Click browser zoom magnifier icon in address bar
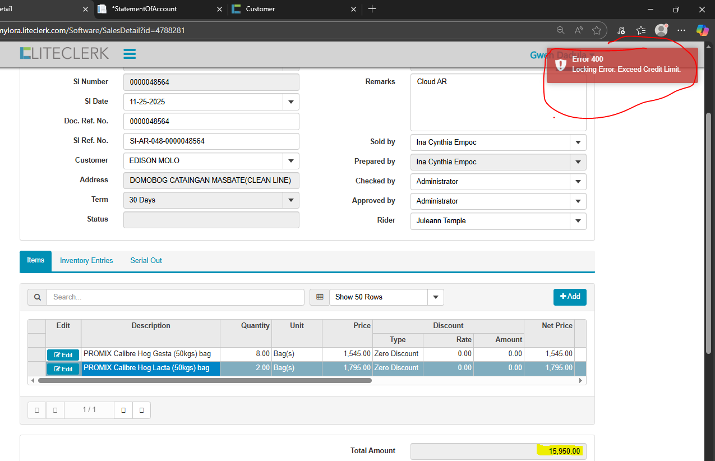715x461 pixels. pos(560,30)
